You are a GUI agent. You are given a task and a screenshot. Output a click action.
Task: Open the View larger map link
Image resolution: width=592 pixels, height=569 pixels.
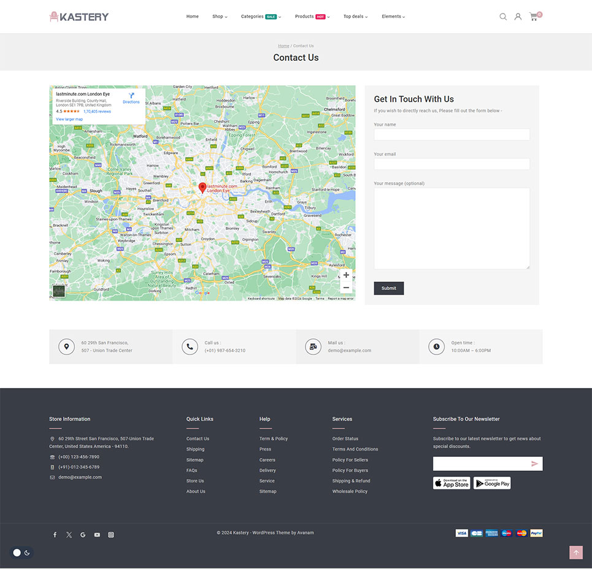69,119
